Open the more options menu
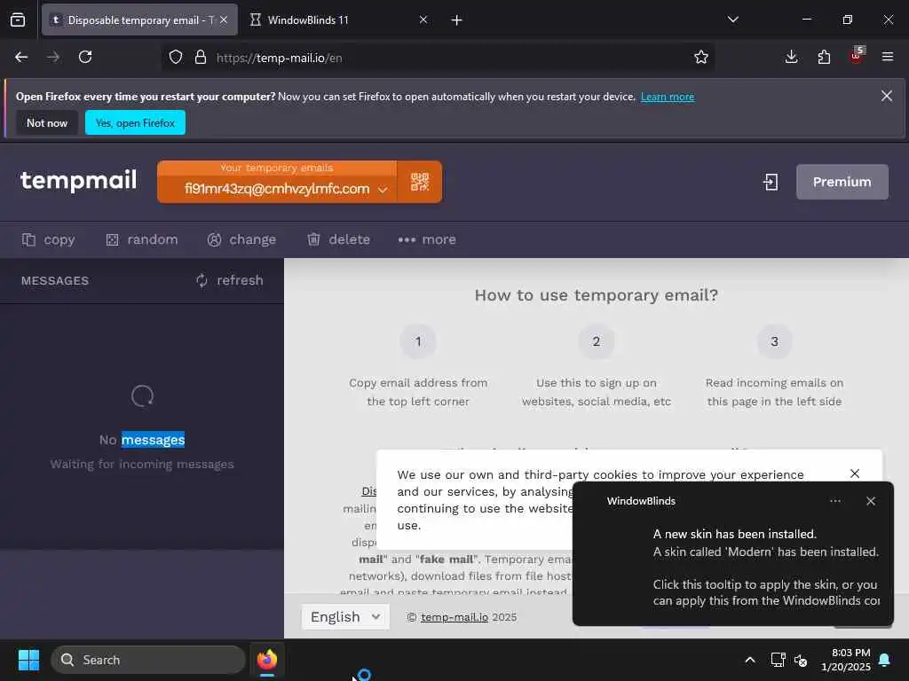This screenshot has height=681, width=909. click(427, 239)
